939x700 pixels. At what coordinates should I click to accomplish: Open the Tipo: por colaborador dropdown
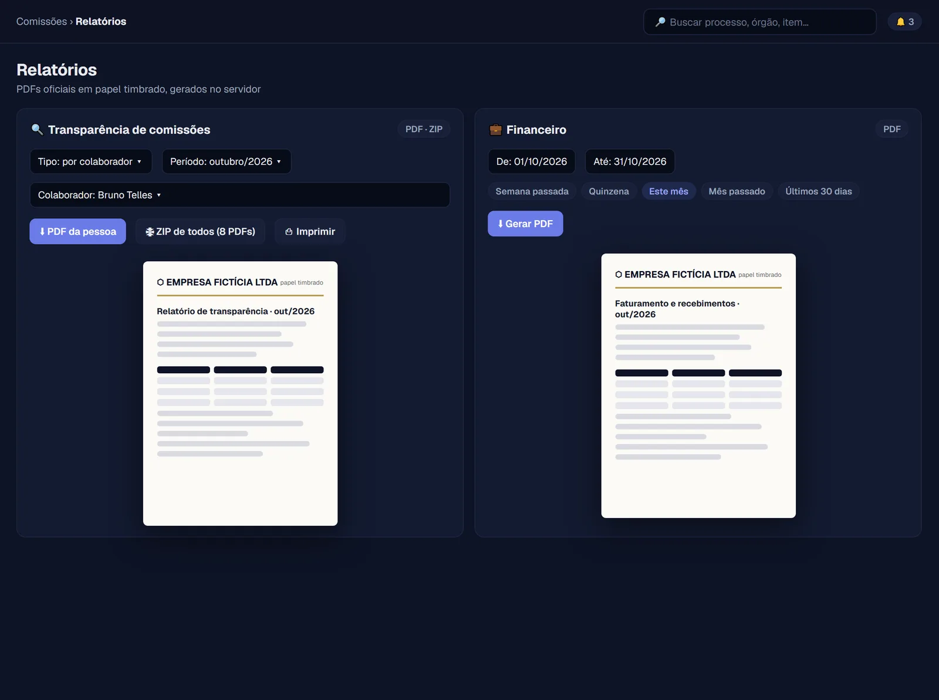pos(91,161)
